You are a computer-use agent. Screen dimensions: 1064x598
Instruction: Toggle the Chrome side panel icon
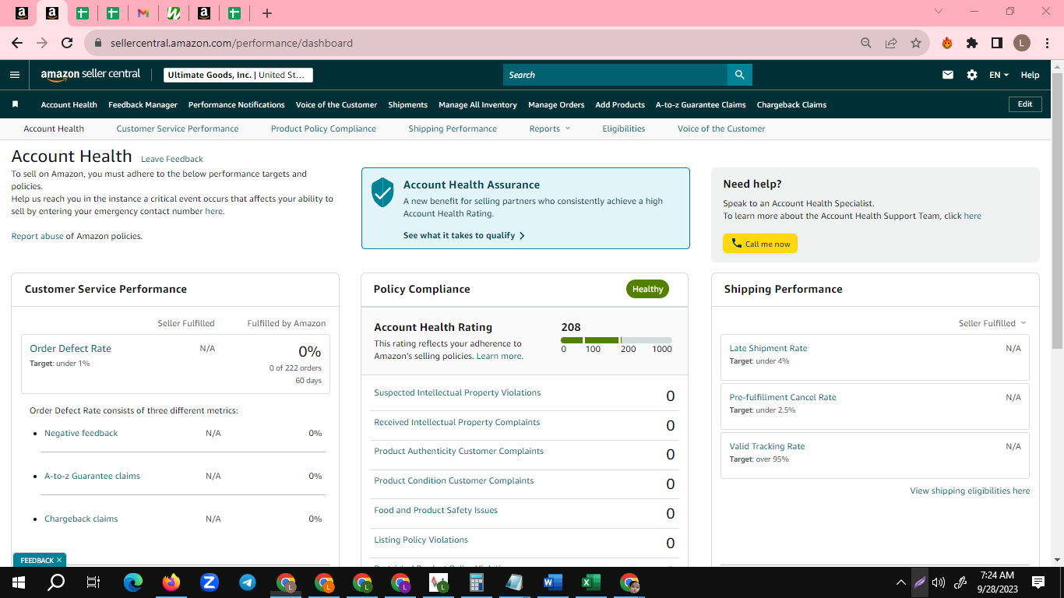coord(997,44)
